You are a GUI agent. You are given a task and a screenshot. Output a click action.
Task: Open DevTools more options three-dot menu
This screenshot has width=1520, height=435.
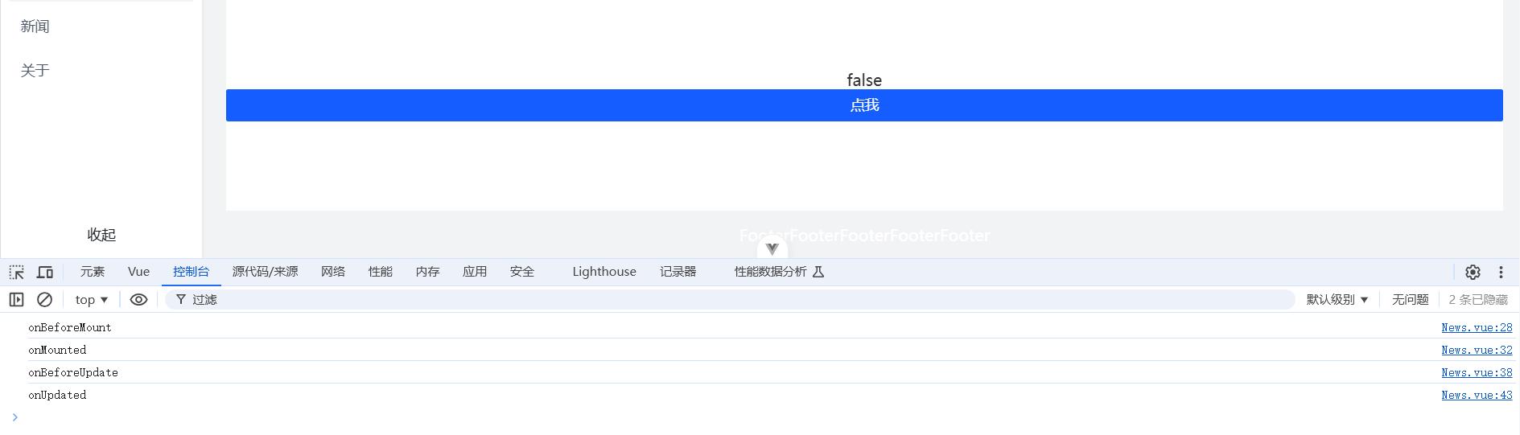point(1501,272)
